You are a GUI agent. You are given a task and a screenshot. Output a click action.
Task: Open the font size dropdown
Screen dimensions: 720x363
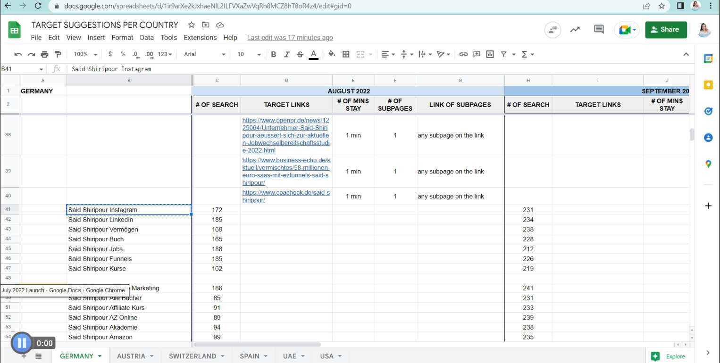[249, 54]
